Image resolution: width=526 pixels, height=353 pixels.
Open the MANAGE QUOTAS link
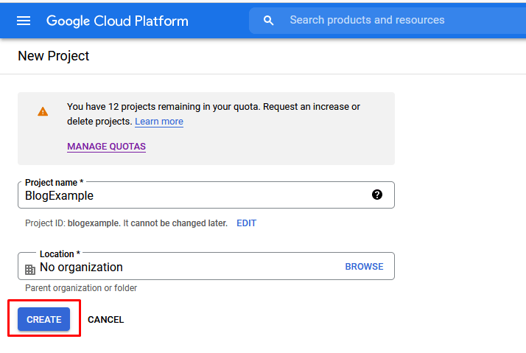[106, 147]
